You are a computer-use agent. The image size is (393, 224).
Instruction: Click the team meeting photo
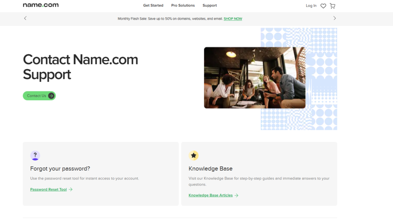coord(255,78)
